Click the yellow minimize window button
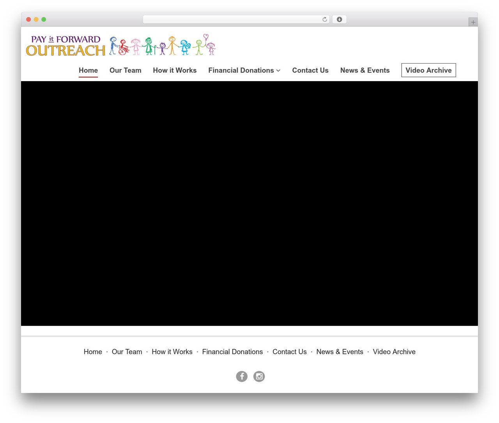Viewport: 499px width, 423px height. [36, 20]
